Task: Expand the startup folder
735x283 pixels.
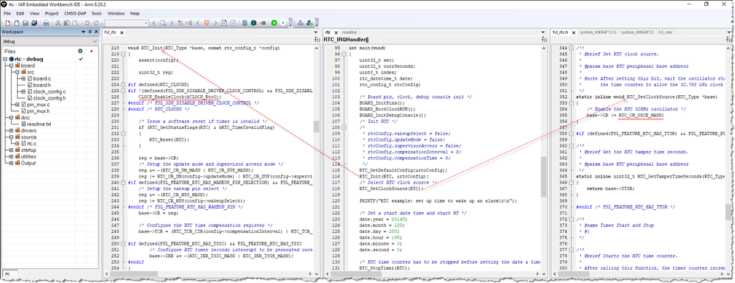Action: coord(10,150)
